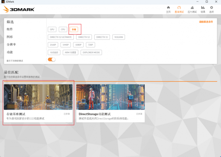This screenshot has width=221, height=157.
Task: Open the 选项 options gear icon
Action: [212, 7]
